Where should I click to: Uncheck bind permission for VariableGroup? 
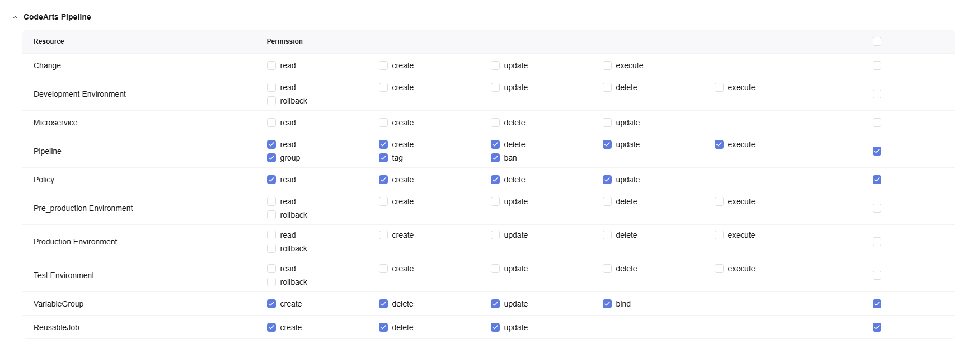[607, 304]
